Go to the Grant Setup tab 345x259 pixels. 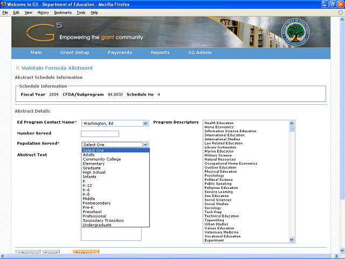[74, 52]
